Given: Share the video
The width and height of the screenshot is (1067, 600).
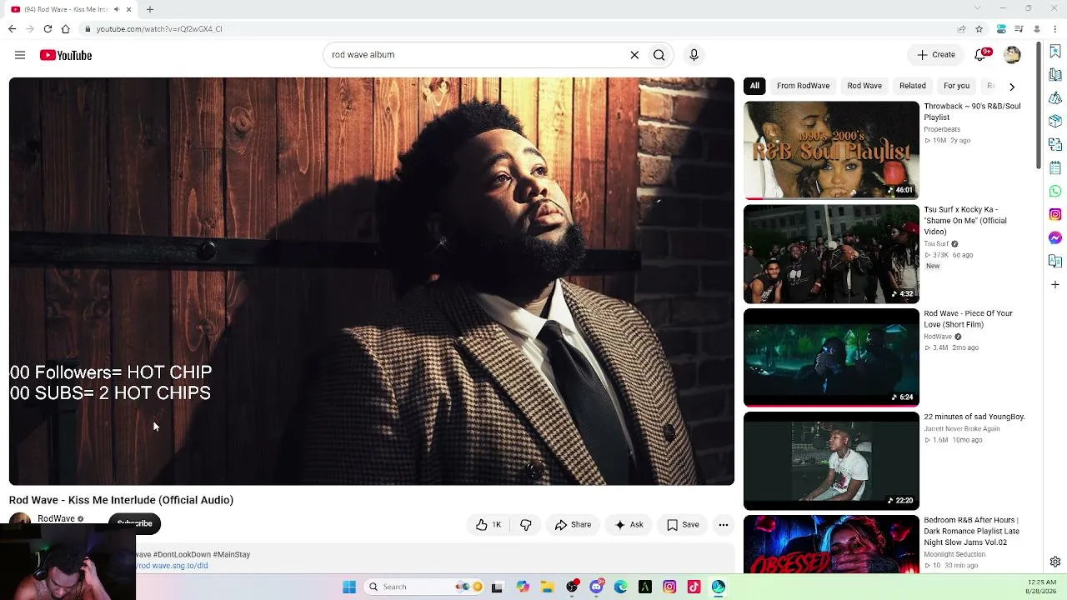Looking at the screenshot, I should 573,525.
